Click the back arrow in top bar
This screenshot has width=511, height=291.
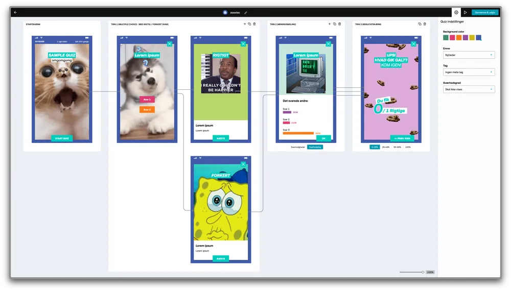15,12
